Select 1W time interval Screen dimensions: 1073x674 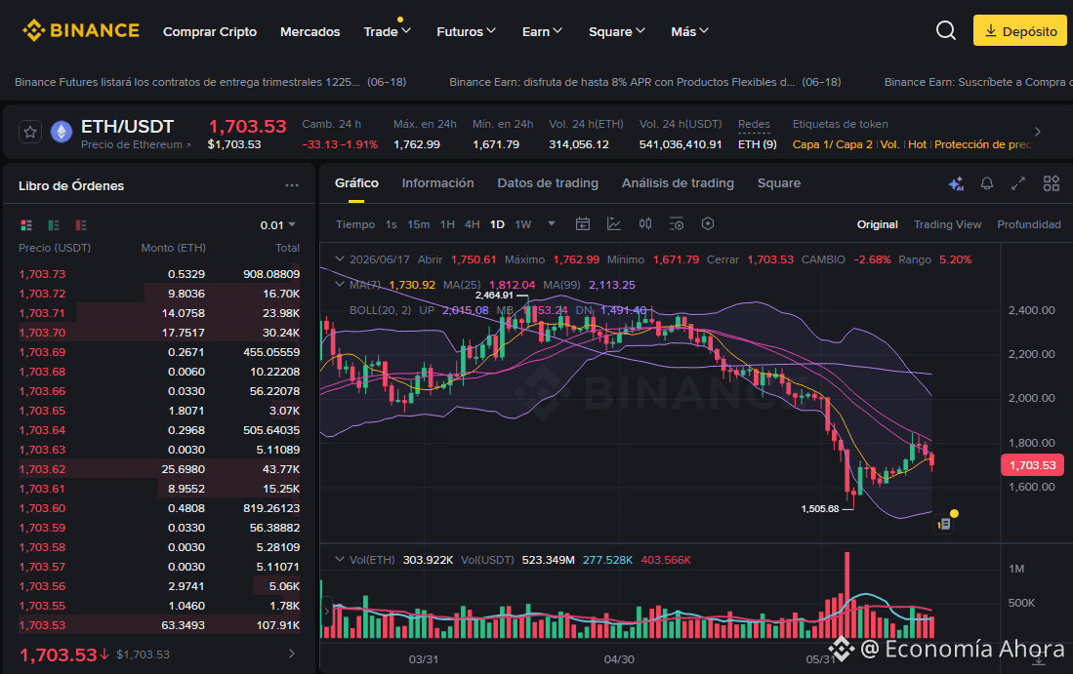point(522,224)
